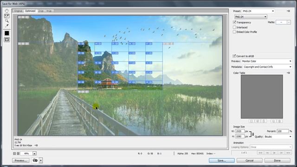Toggle the constrain proportions link icon
The image size is (297, 167).
[253, 134]
